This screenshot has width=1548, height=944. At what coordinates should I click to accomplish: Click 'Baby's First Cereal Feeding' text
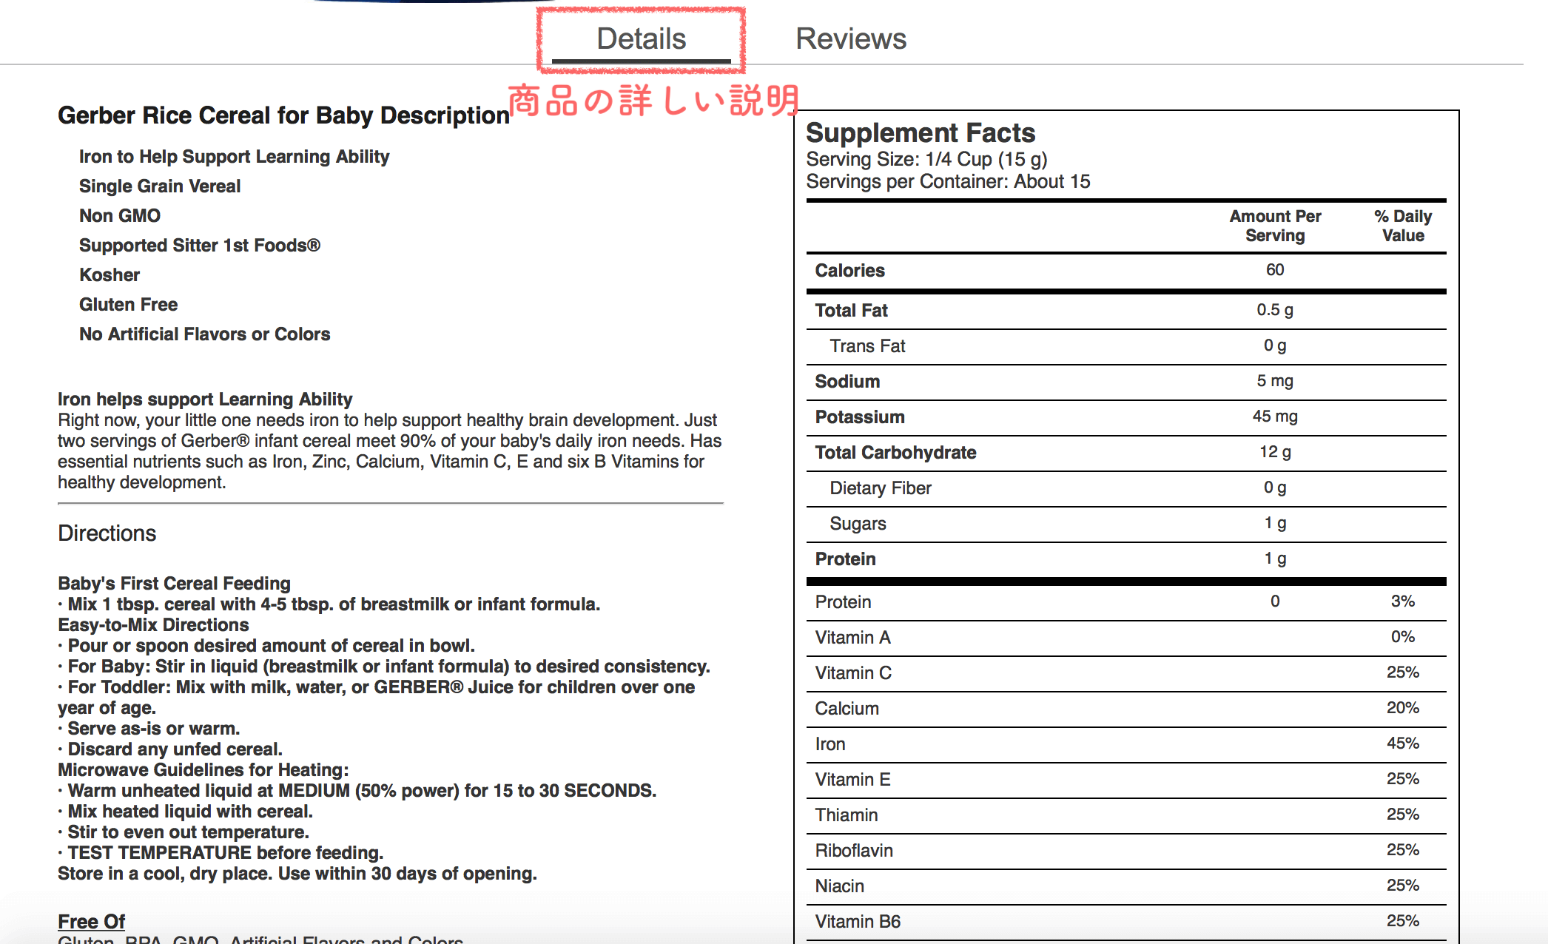coord(175,584)
